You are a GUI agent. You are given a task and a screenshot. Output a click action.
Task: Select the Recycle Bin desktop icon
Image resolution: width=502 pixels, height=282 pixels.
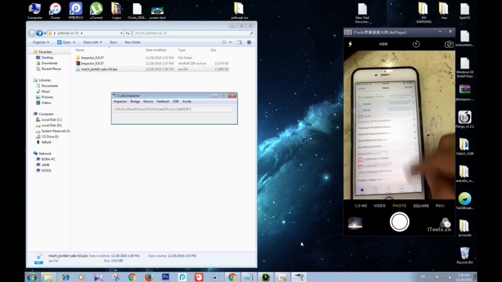point(465,255)
